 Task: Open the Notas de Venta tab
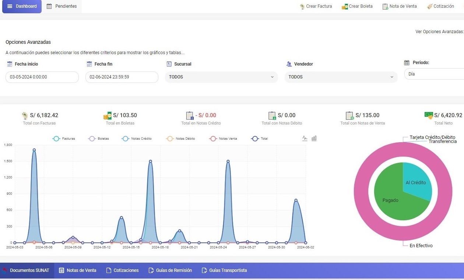(x=77, y=270)
